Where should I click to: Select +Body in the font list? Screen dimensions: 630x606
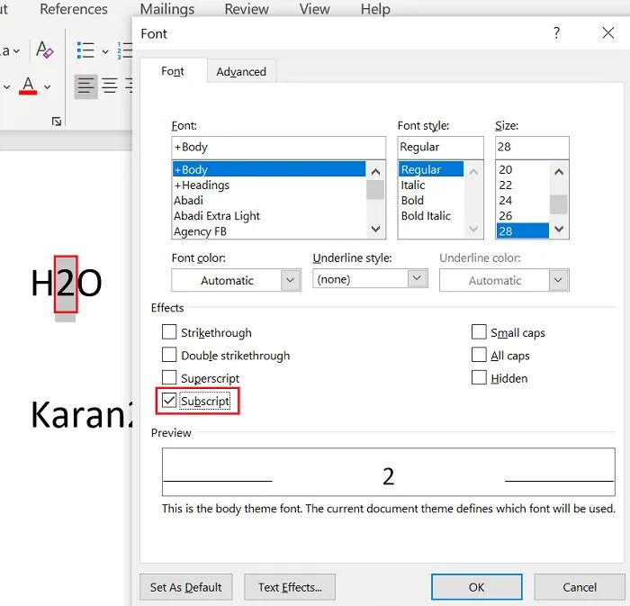(269, 169)
